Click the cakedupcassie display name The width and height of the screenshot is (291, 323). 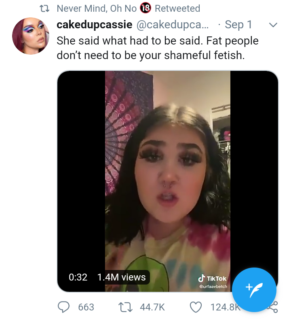[x=94, y=25]
